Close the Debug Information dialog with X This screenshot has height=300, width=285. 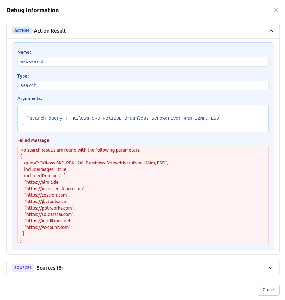[275, 10]
